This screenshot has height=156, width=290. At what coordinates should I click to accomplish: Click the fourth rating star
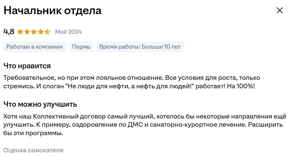(x=40, y=32)
